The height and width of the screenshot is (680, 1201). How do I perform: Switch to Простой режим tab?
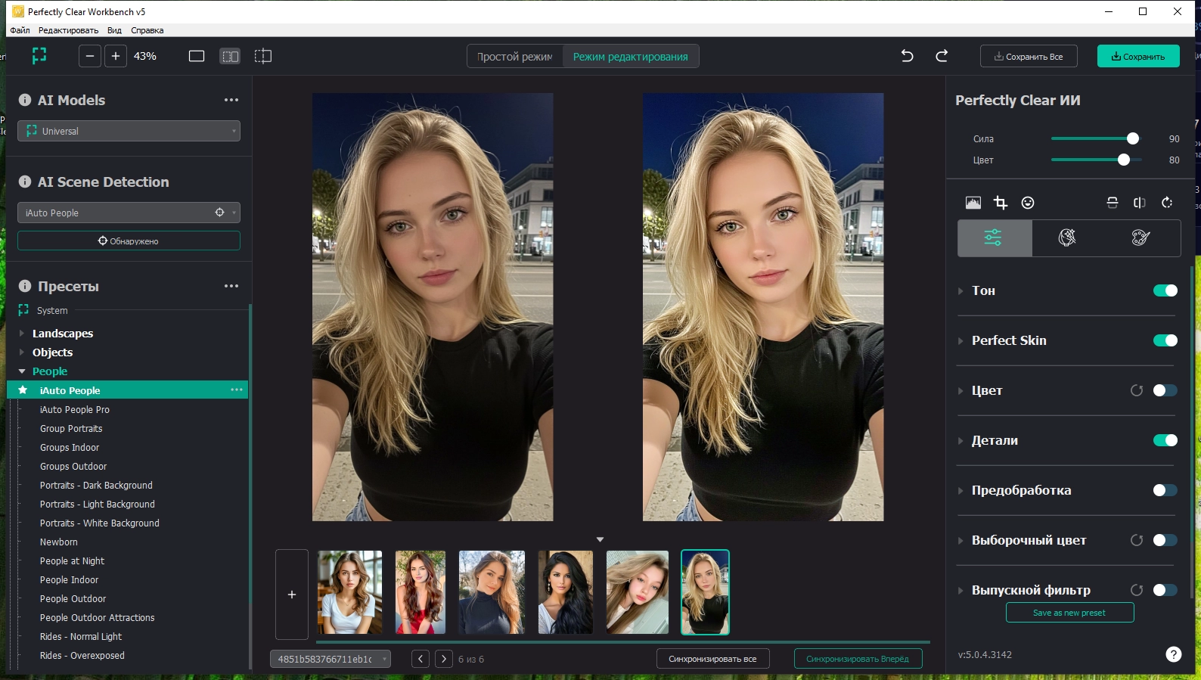click(515, 57)
